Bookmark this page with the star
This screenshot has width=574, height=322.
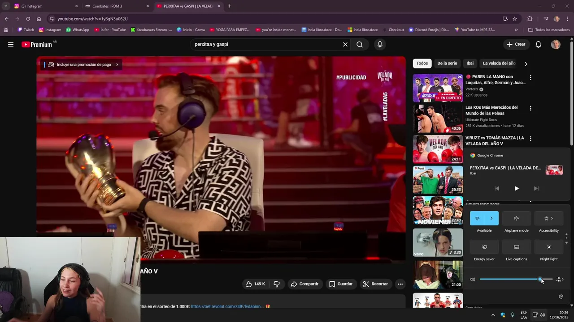[x=515, y=19]
